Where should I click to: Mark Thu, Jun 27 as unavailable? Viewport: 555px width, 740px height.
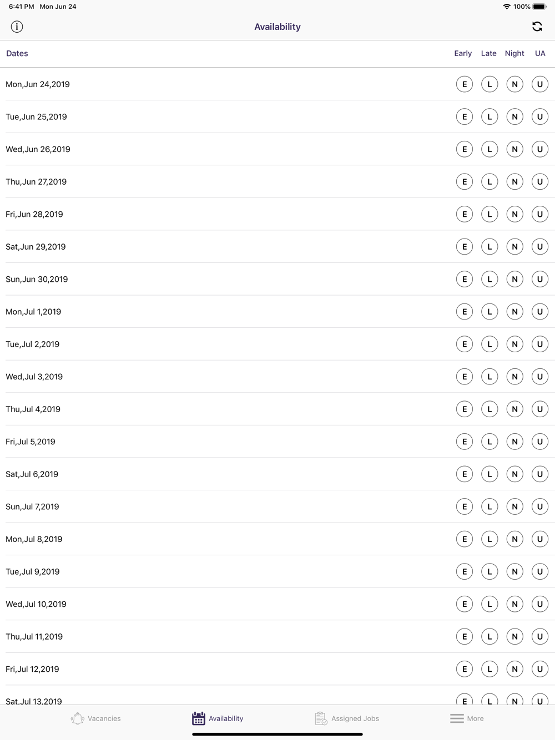click(x=540, y=181)
